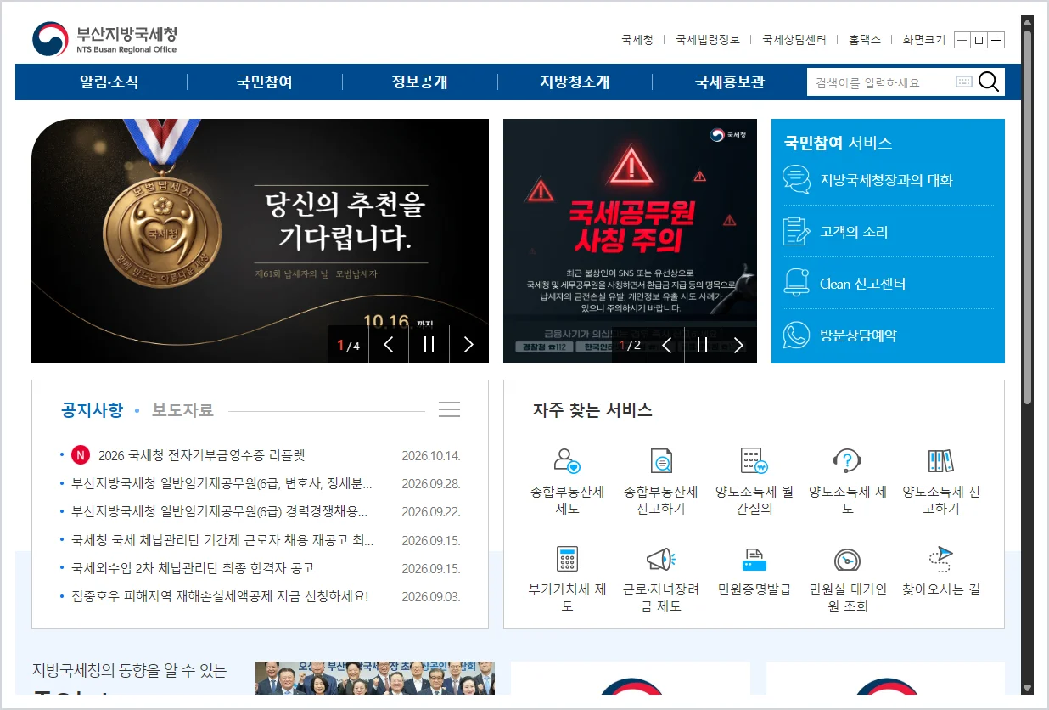Pause the 국세공무원 사칭 주의 banner

click(x=703, y=344)
